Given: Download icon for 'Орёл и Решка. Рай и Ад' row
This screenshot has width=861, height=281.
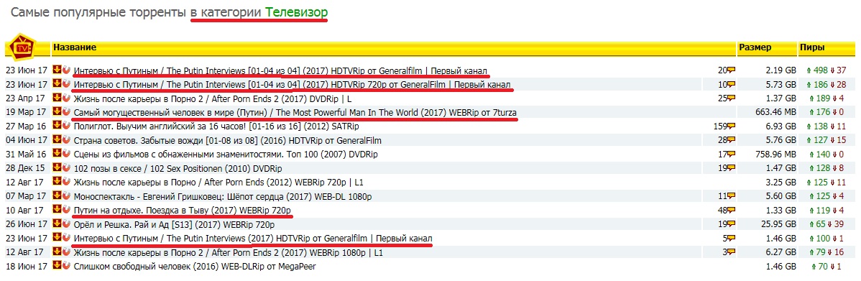Looking at the screenshot, I should (57, 224).
